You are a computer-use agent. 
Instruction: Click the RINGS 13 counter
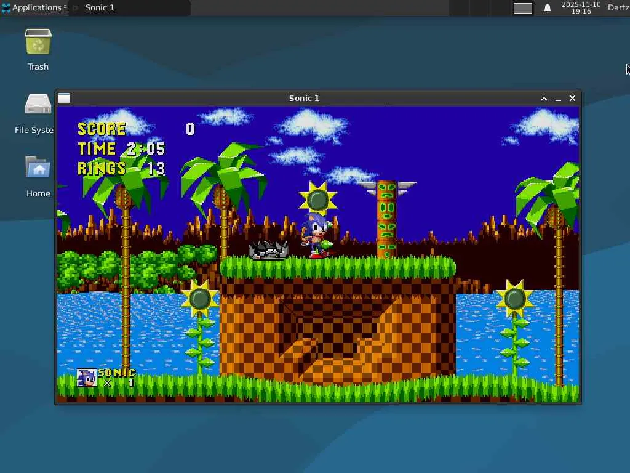click(x=121, y=168)
